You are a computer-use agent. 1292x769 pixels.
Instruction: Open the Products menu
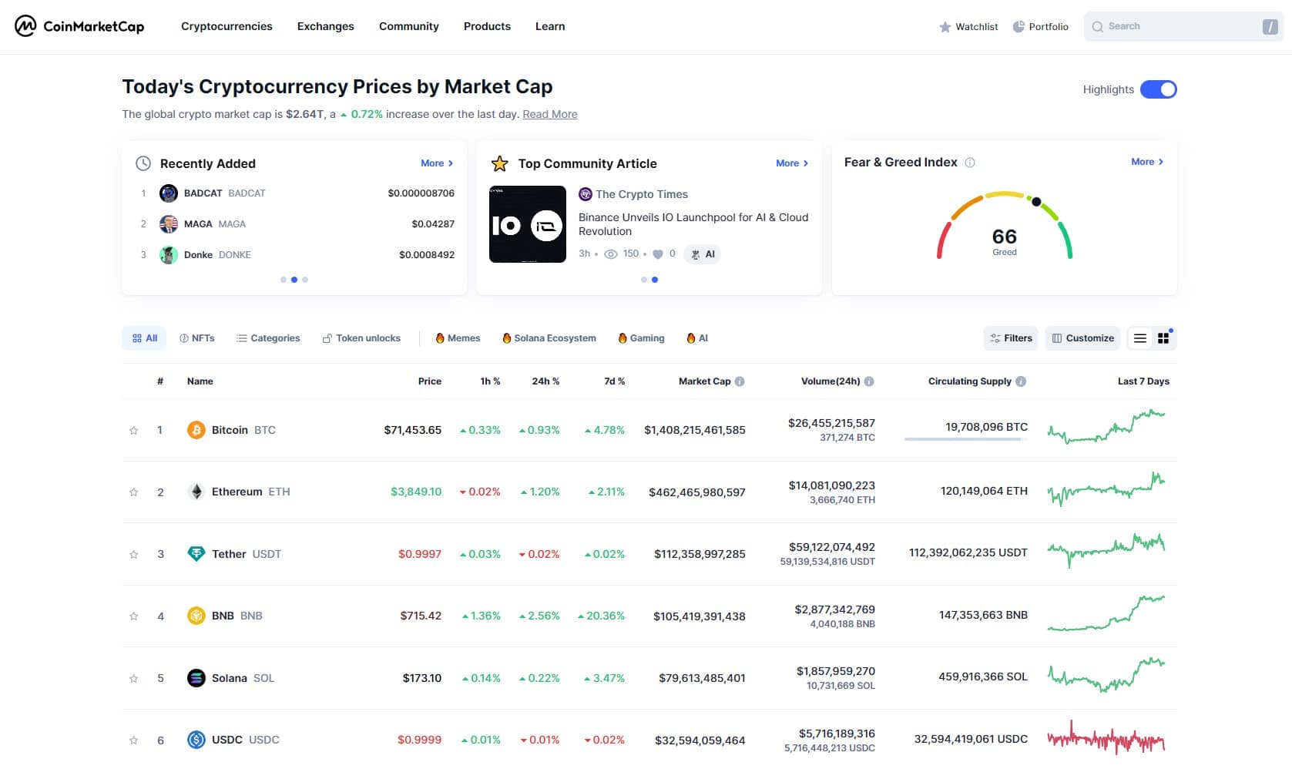pos(487,26)
